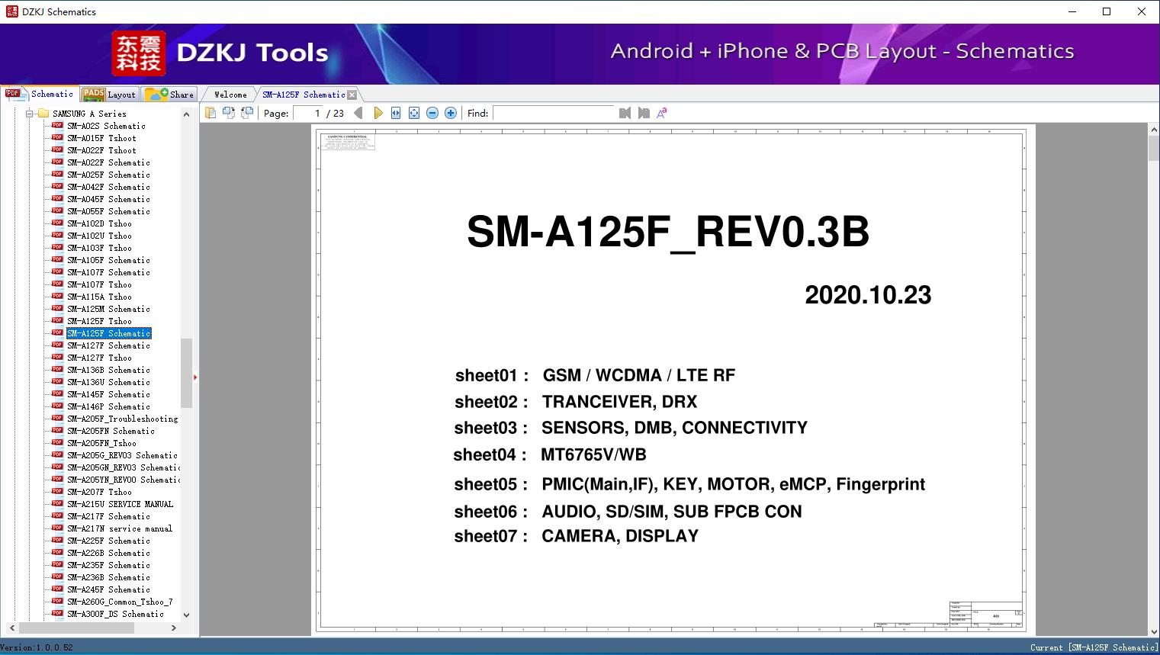
Task: Open SM-A115A Tshoo file
Action: 99,297
